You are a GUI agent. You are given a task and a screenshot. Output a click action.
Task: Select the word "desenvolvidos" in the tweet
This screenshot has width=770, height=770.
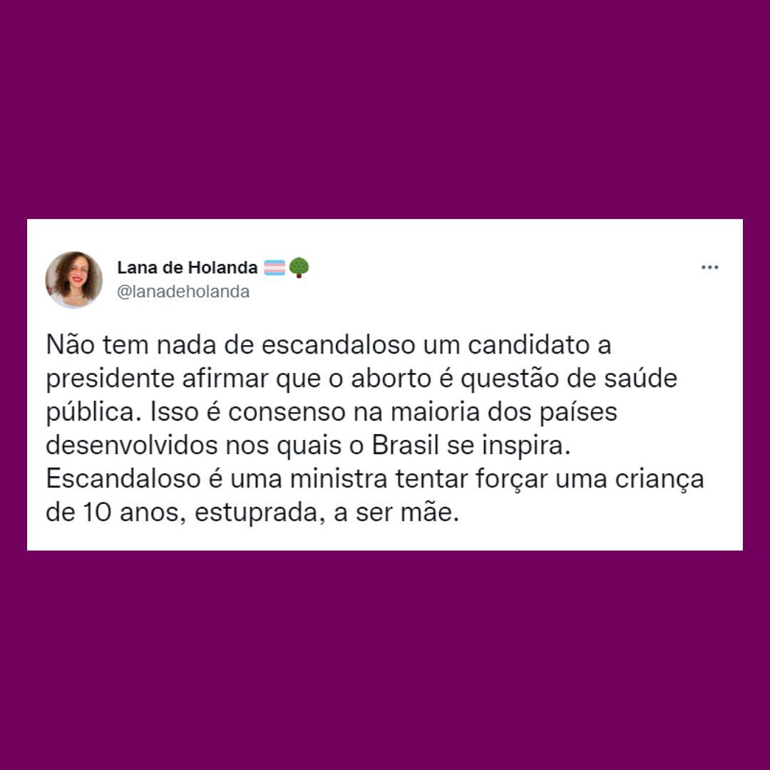coord(132,446)
